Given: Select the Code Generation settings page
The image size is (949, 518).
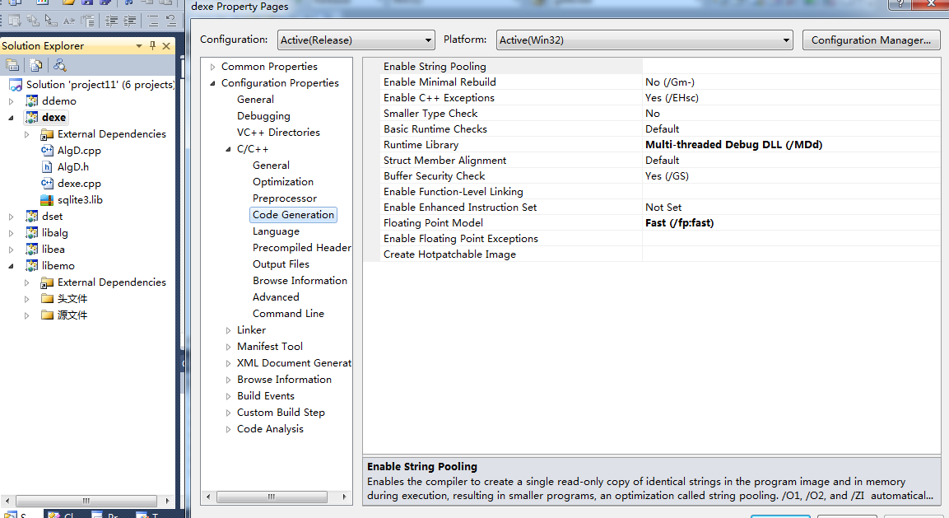Looking at the screenshot, I should (x=293, y=214).
